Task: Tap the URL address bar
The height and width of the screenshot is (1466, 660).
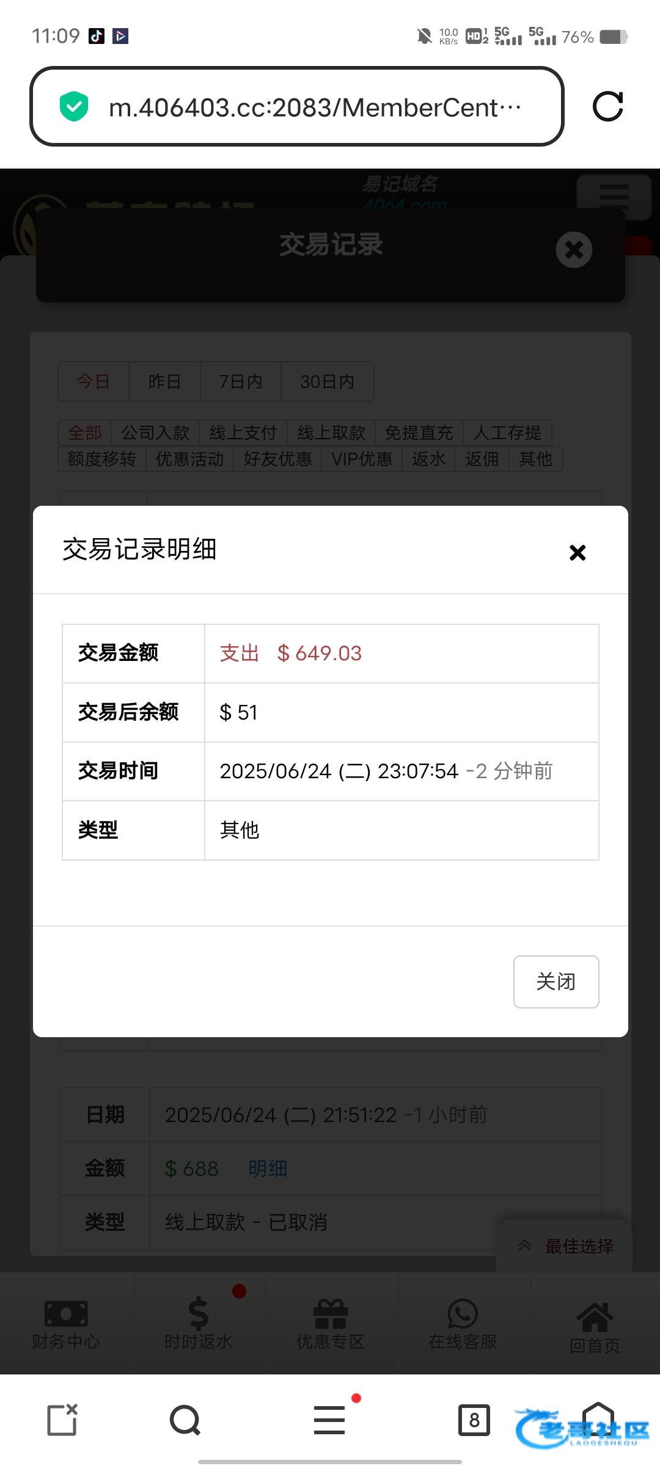Action: (306, 108)
